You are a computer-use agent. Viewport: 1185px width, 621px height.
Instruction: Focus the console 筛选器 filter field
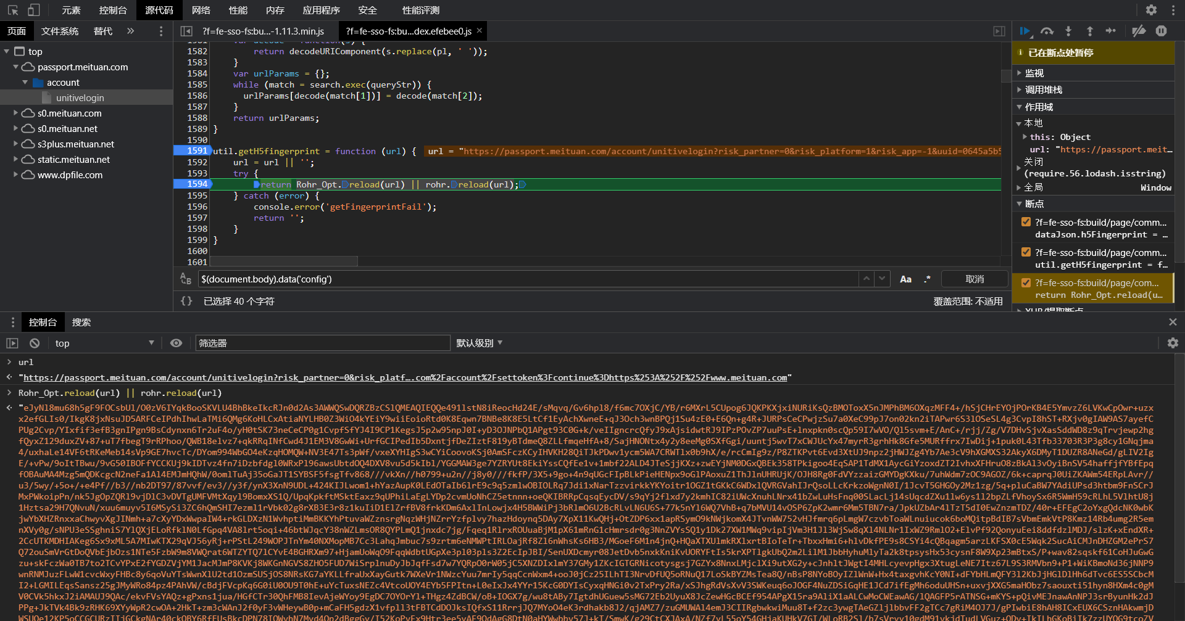point(323,343)
